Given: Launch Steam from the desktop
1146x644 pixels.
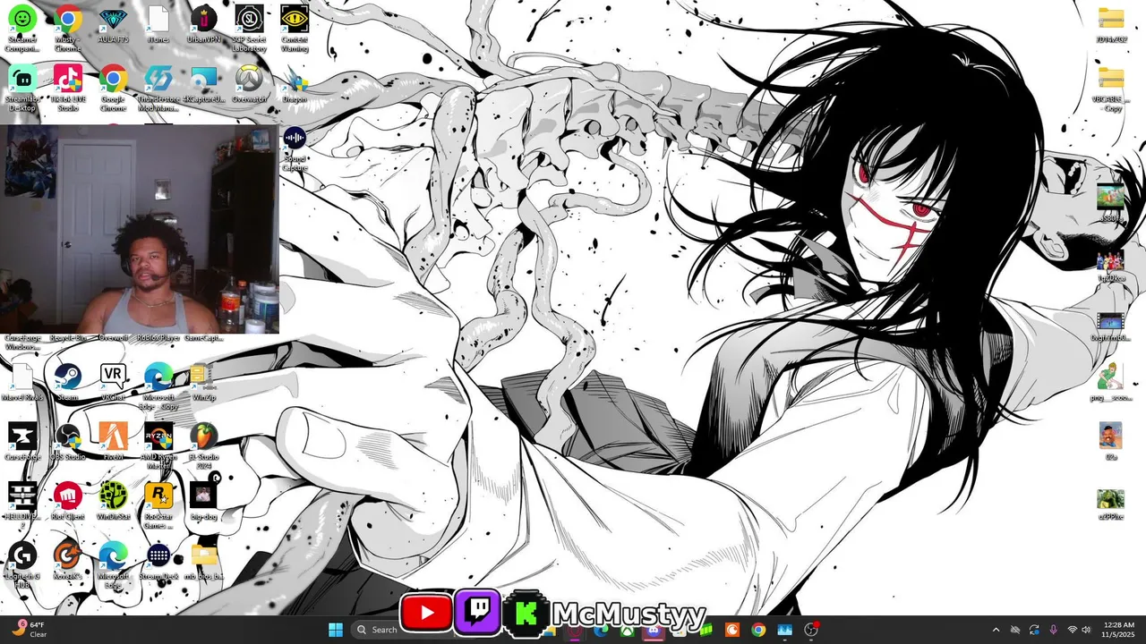Looking at the screenshot, I should (x=68, y=382).
